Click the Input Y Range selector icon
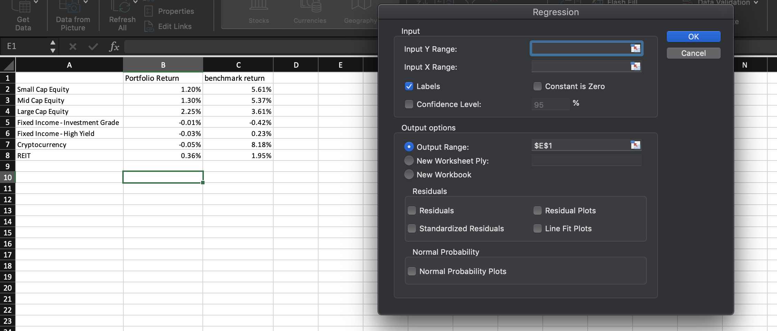 coord(636,48)
